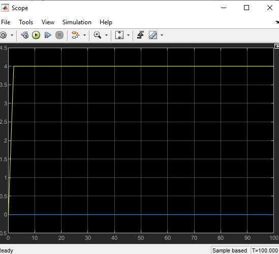Expand the signal selector dropdown arrow
This screenshot has width=279, height=254.
[x=85, y=35]
